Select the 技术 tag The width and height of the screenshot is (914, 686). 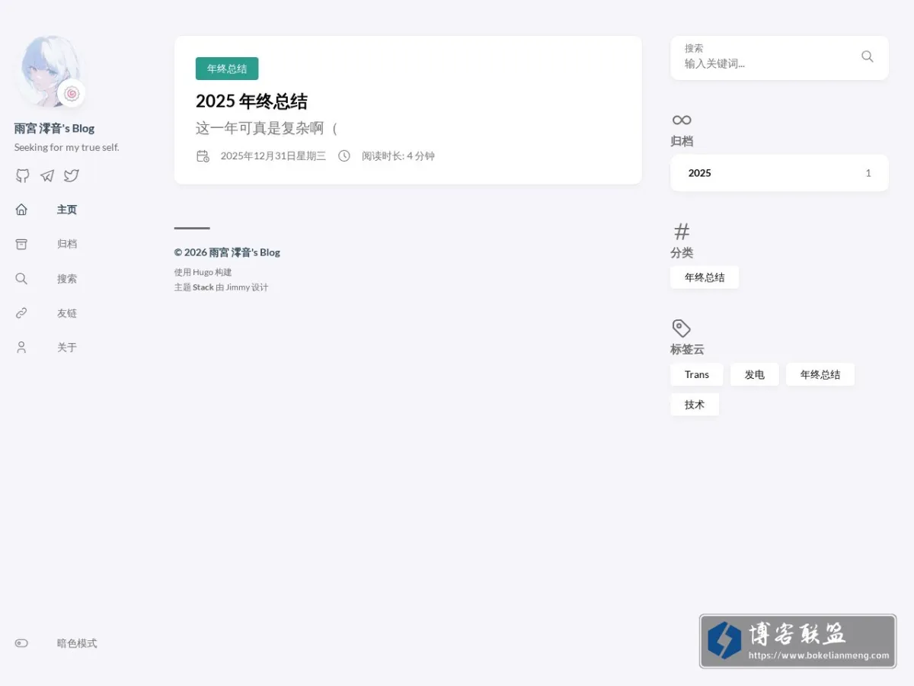coord(695,405)
